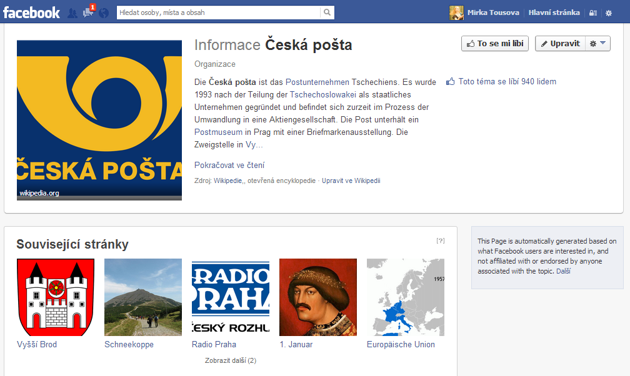Open page gear dropdown next to Upravit

pos(597,43)
